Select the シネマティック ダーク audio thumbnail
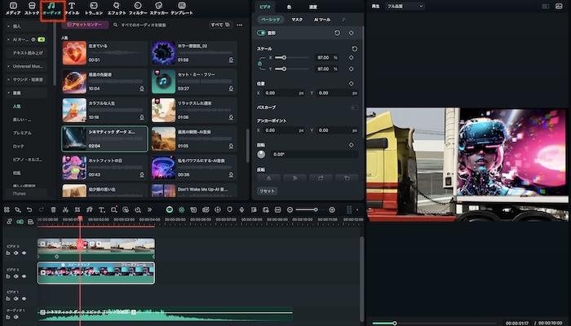The height and width of the screenshot is (326, 571). [x=75, y=139]
